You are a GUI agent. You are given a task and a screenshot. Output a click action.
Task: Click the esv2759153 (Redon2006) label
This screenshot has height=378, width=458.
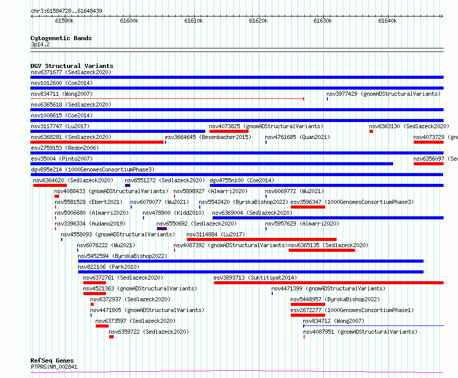pos(65,148)
